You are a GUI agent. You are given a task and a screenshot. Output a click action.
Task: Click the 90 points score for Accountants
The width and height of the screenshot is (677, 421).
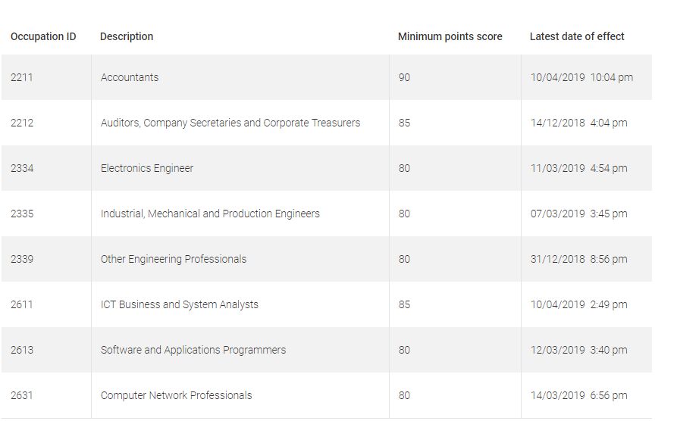[x=404, y=77]
